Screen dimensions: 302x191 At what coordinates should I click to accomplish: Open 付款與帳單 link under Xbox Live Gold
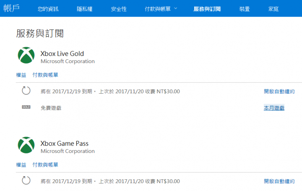click(45, 75)
